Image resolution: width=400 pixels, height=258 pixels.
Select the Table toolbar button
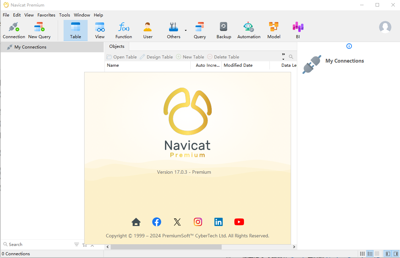[76, 30]
